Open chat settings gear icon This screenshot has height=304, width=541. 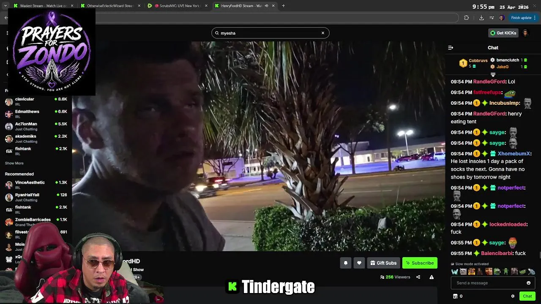coord(513,296)
